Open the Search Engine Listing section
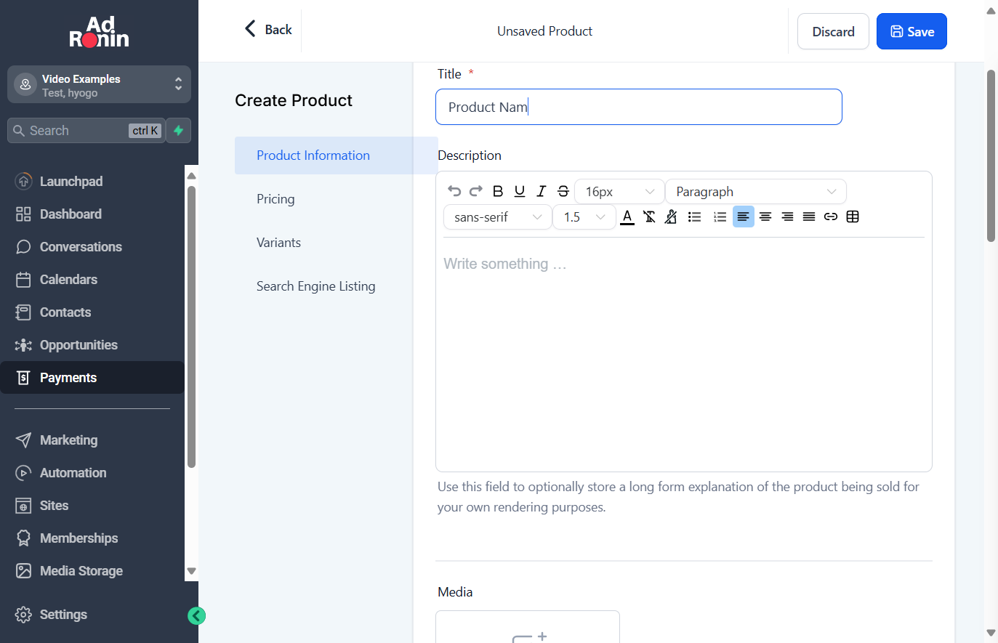998x643 pixels. pos(315,286)
